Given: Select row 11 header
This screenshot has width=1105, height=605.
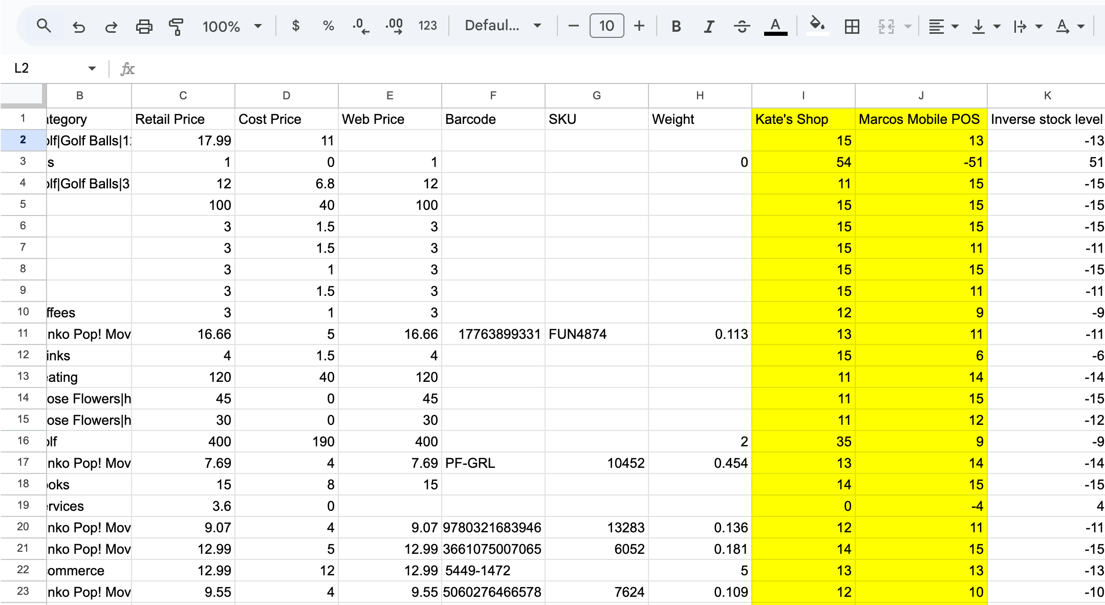Looking at the screenshot, I should click(x=23, y=334).
